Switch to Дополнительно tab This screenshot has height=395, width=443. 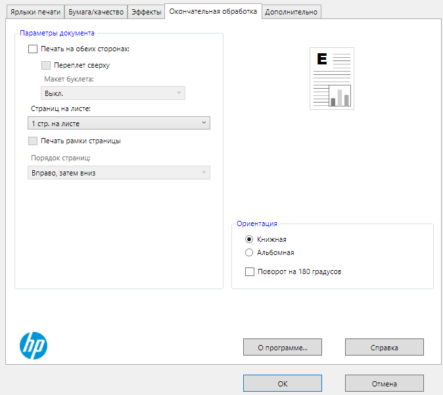(x=291, y=12)
